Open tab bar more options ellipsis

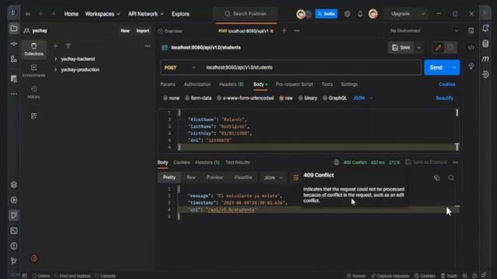click(x=297, y=31)
